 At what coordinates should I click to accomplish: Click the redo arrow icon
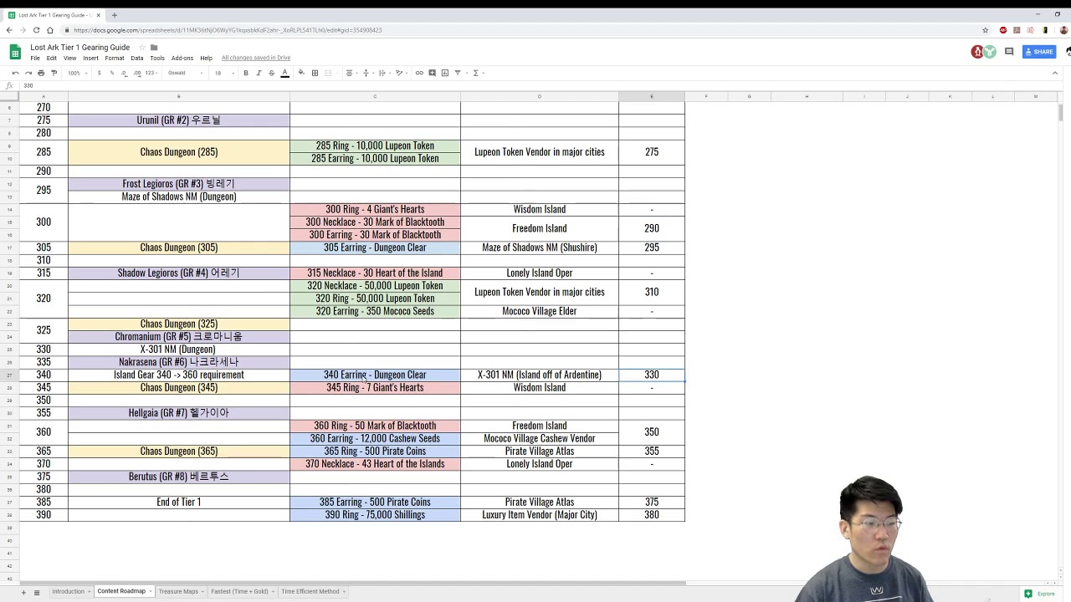tap(28, 73)
